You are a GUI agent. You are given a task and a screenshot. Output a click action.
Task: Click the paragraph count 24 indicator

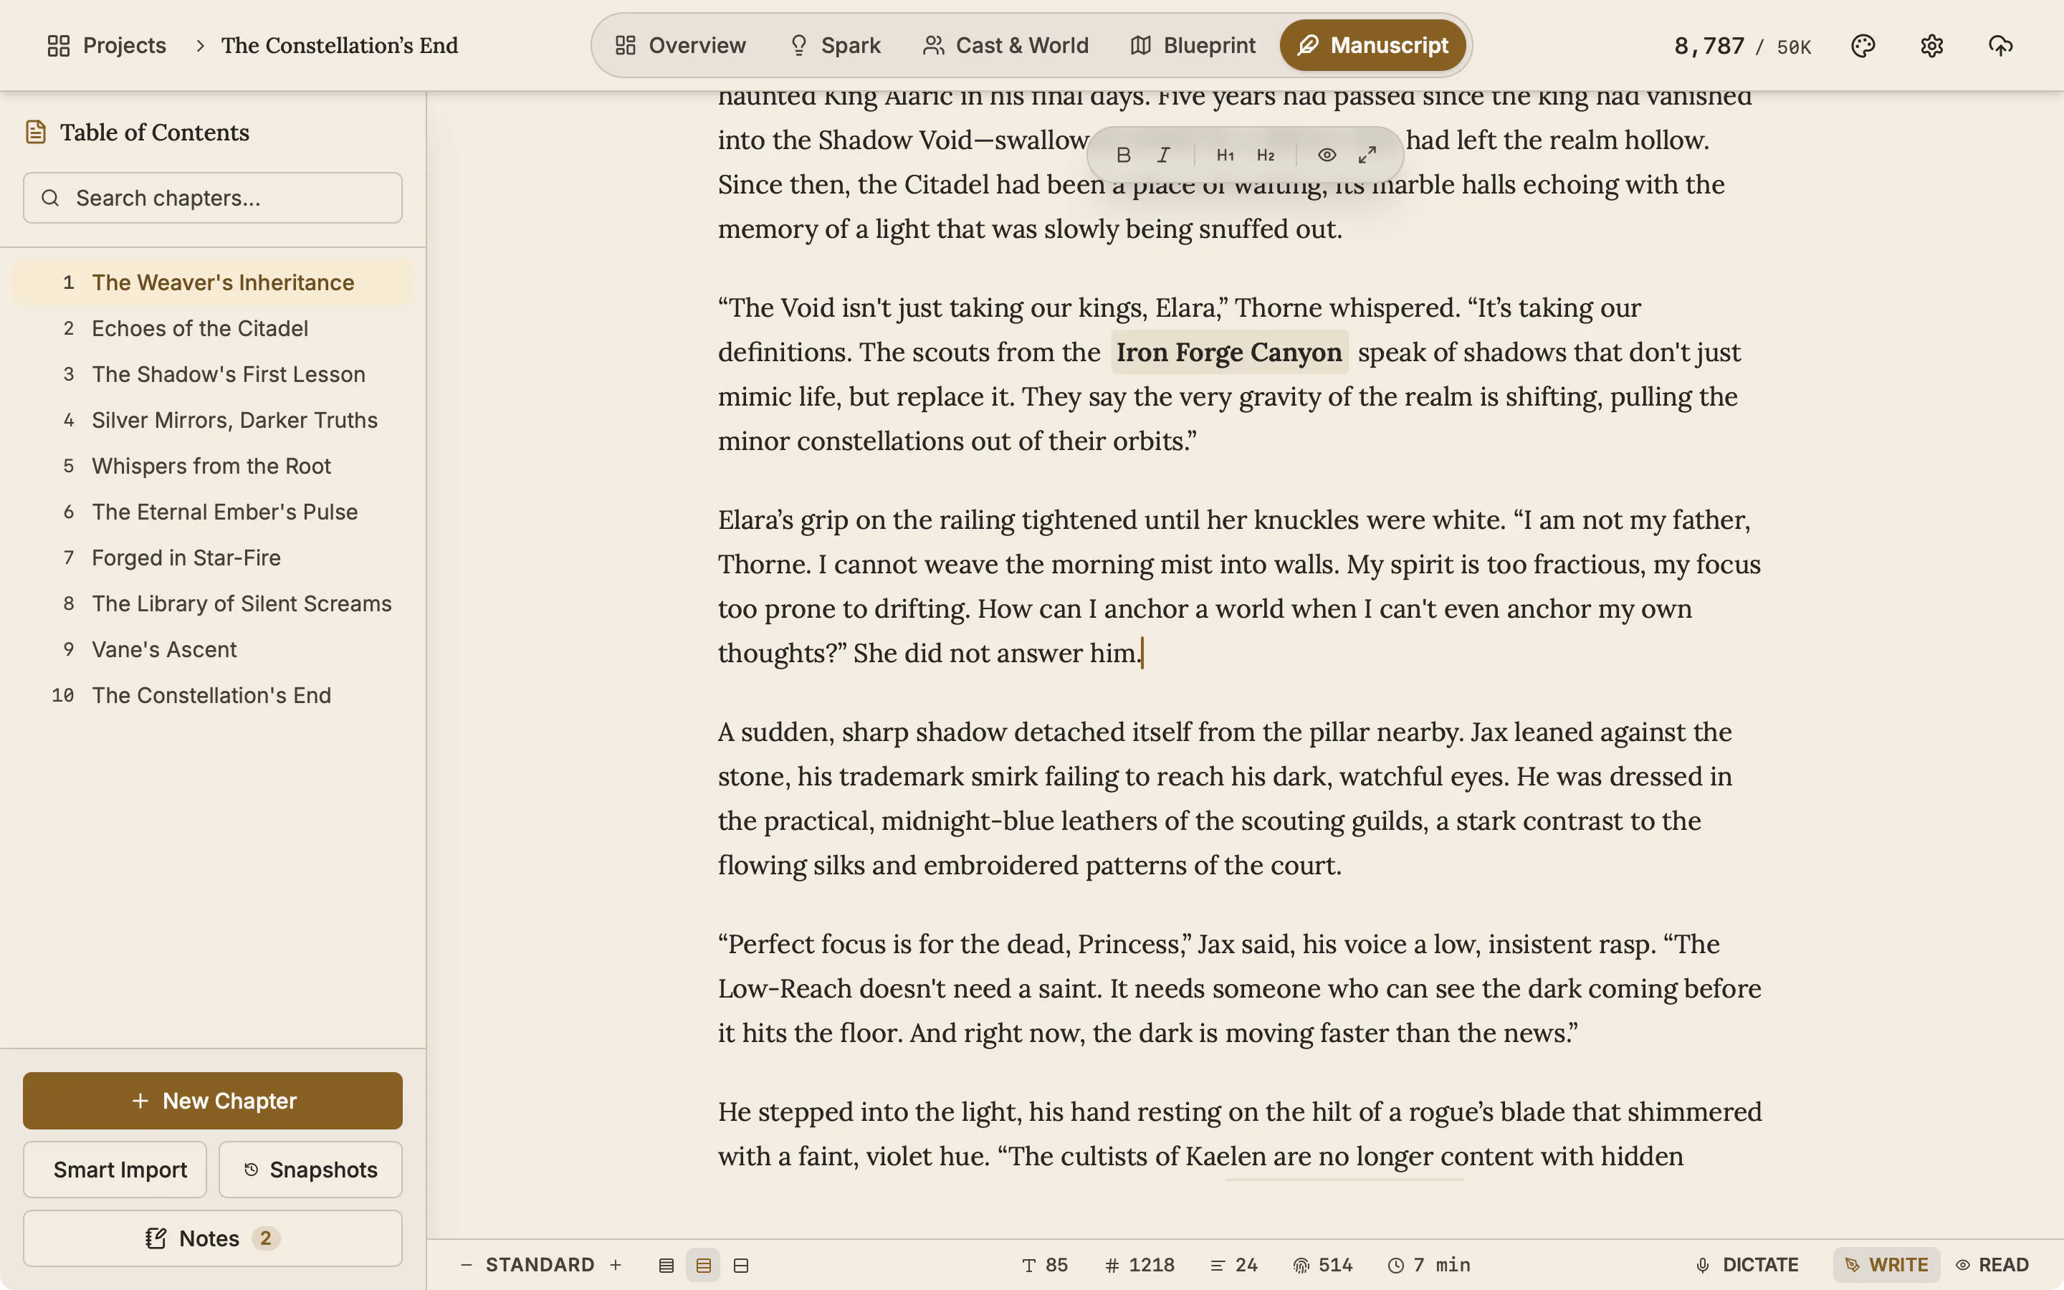pyautogui.click(x=1234, y=1265)
